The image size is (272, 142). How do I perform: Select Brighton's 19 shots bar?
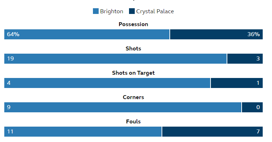pyautogui.click(x=115, y=59)
